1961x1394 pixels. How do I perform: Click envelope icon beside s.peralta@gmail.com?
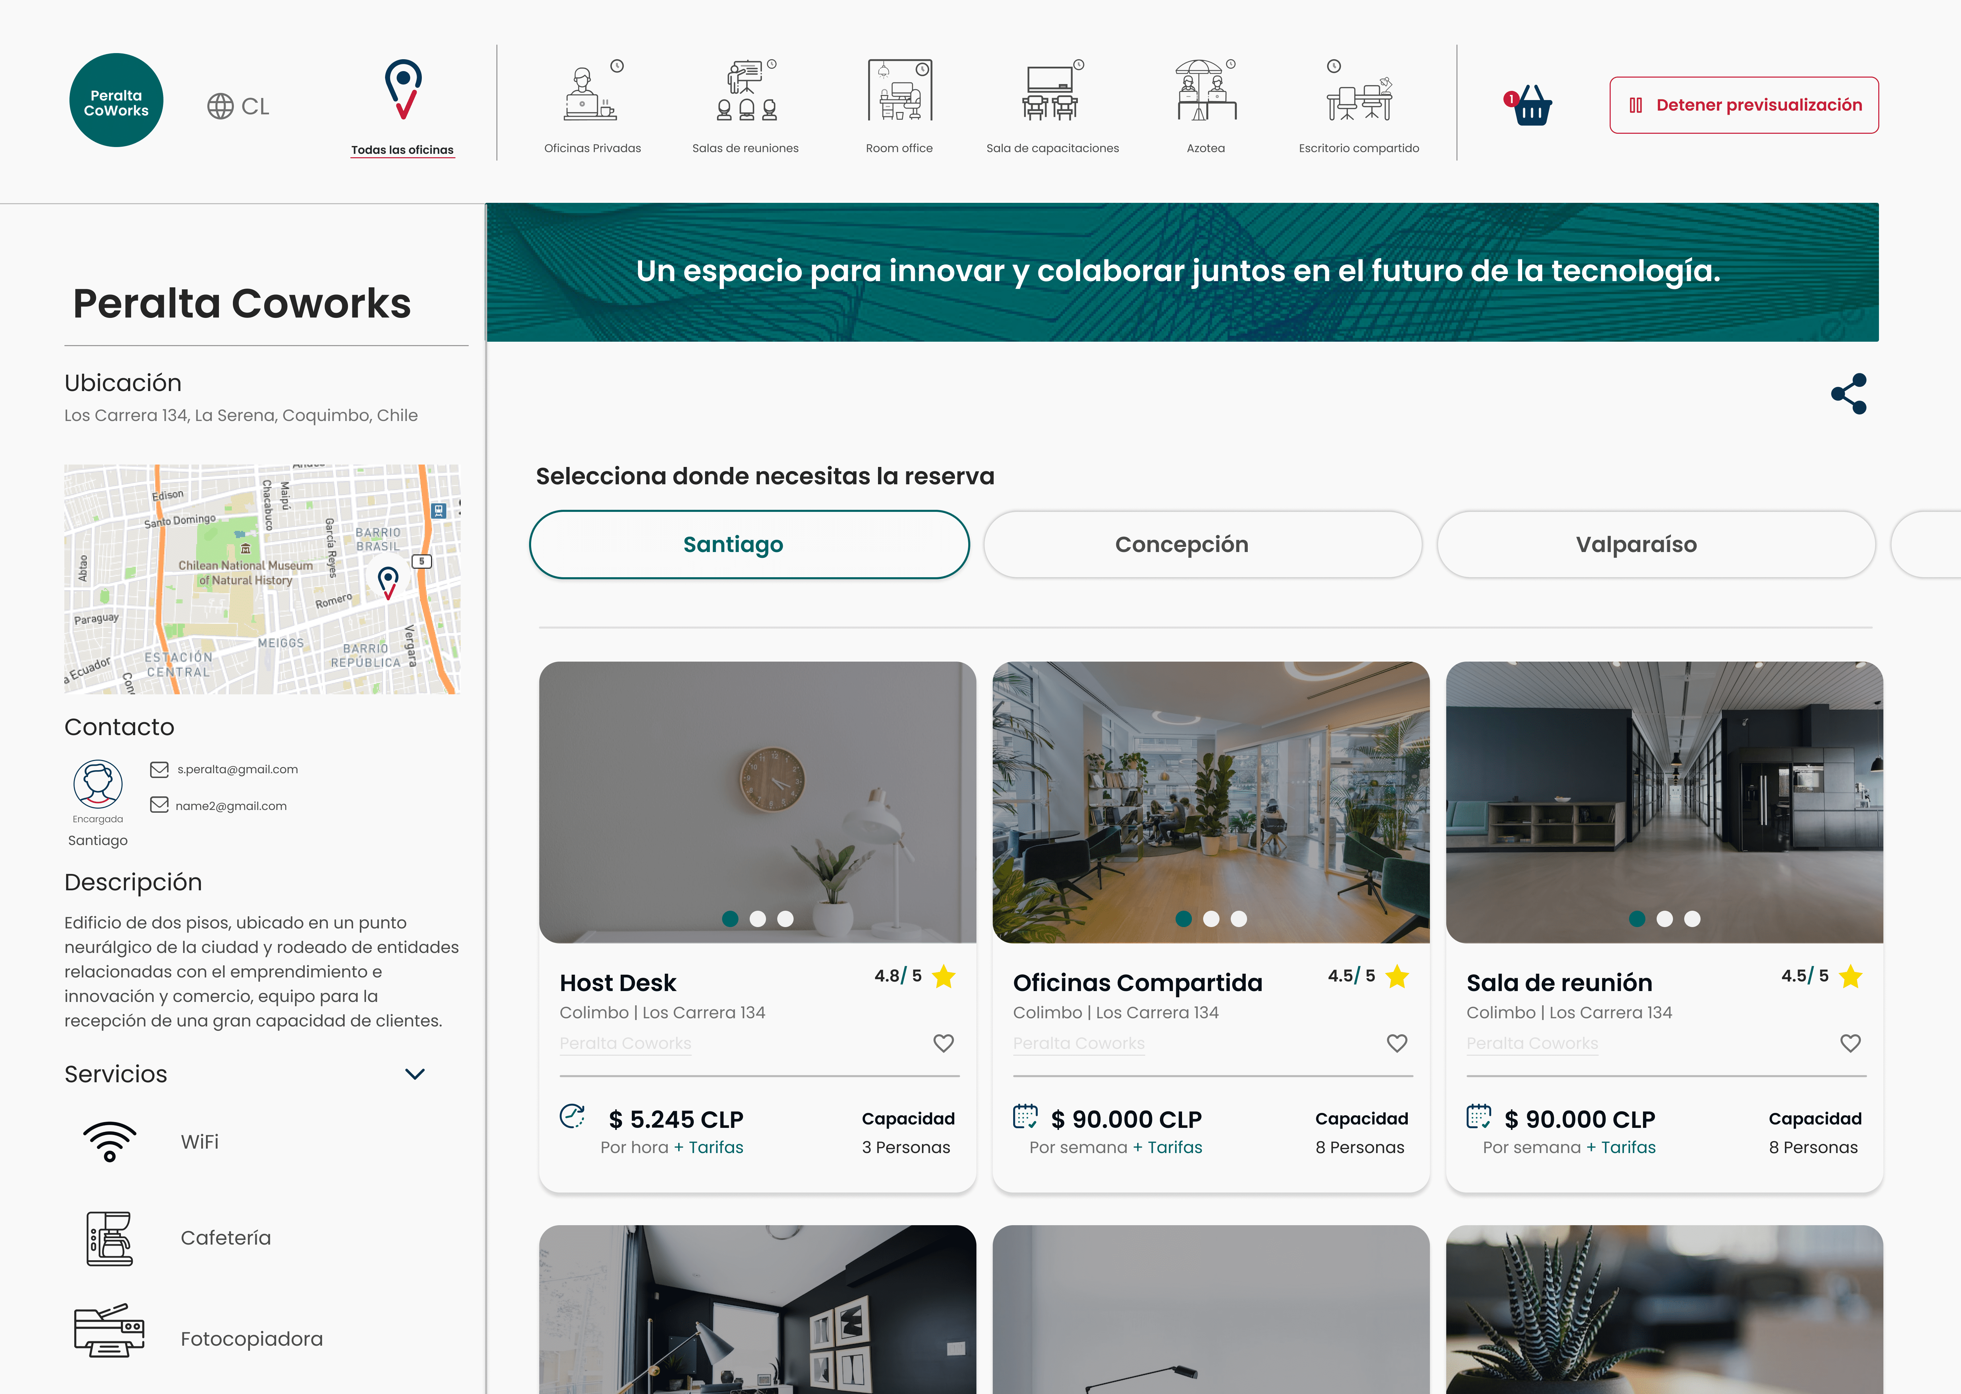[x=159, y=769]
